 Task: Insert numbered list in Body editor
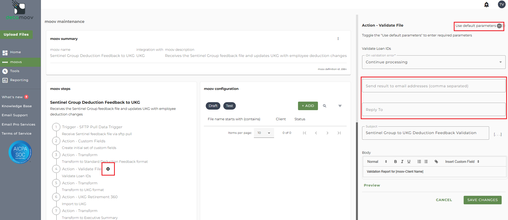coord(419,161)
